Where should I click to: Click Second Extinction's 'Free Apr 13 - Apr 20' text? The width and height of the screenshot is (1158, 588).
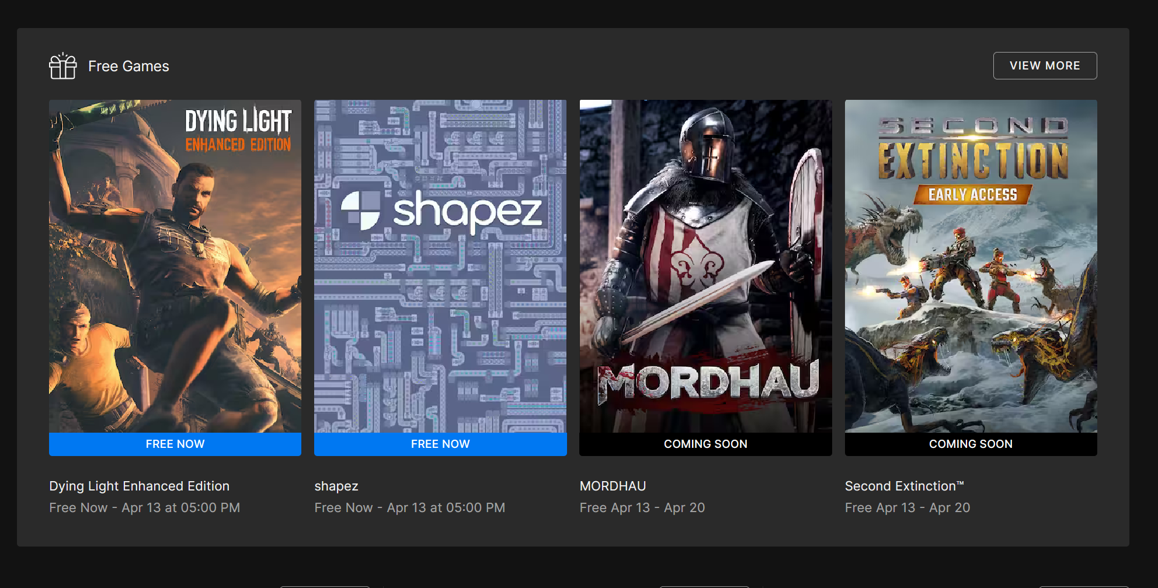point(907,508)
